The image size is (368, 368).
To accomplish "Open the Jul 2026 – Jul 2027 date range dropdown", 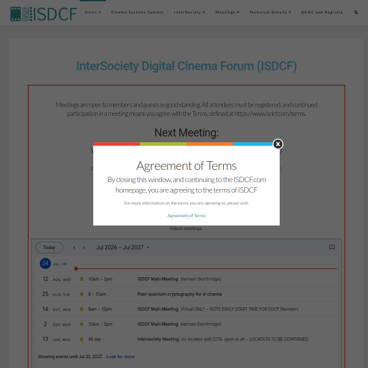I will point(123,247).
